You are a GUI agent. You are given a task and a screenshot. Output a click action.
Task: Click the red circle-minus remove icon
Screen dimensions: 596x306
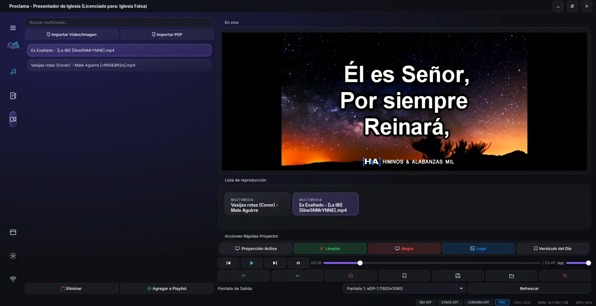click(x=351, y=276)
